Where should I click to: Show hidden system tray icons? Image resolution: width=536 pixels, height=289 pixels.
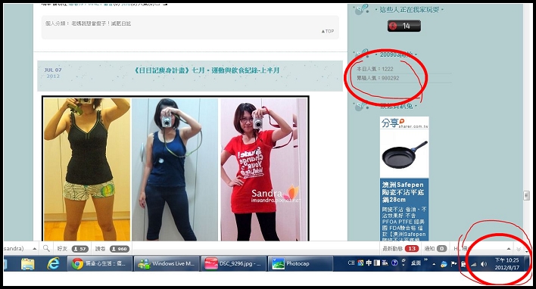click(x=434, y=264)
